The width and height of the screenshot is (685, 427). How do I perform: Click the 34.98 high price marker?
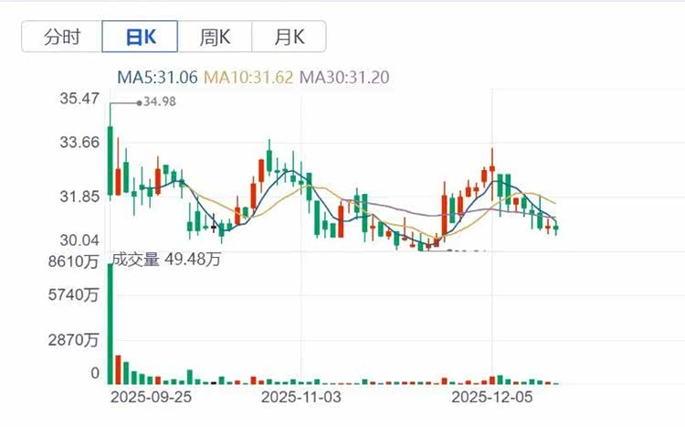click(x=160, y=101)
